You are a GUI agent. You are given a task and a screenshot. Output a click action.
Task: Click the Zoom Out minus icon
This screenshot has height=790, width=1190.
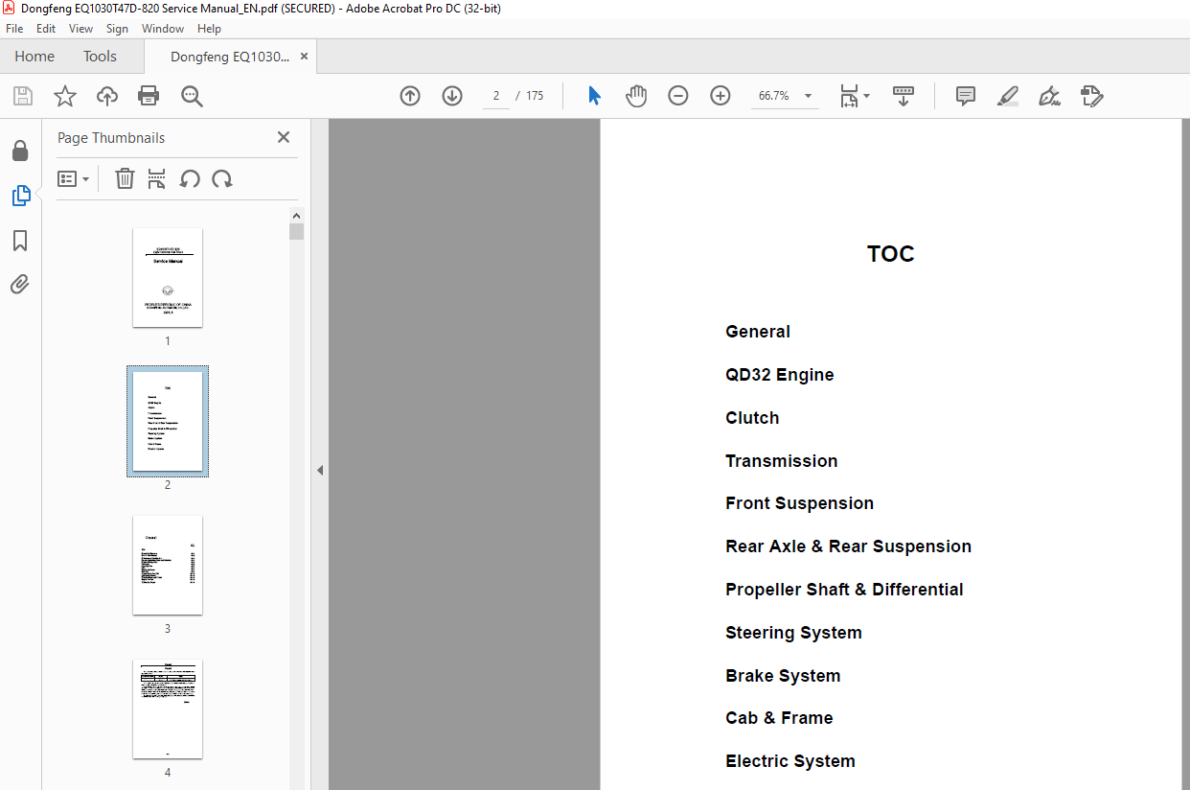click(678, 96)
